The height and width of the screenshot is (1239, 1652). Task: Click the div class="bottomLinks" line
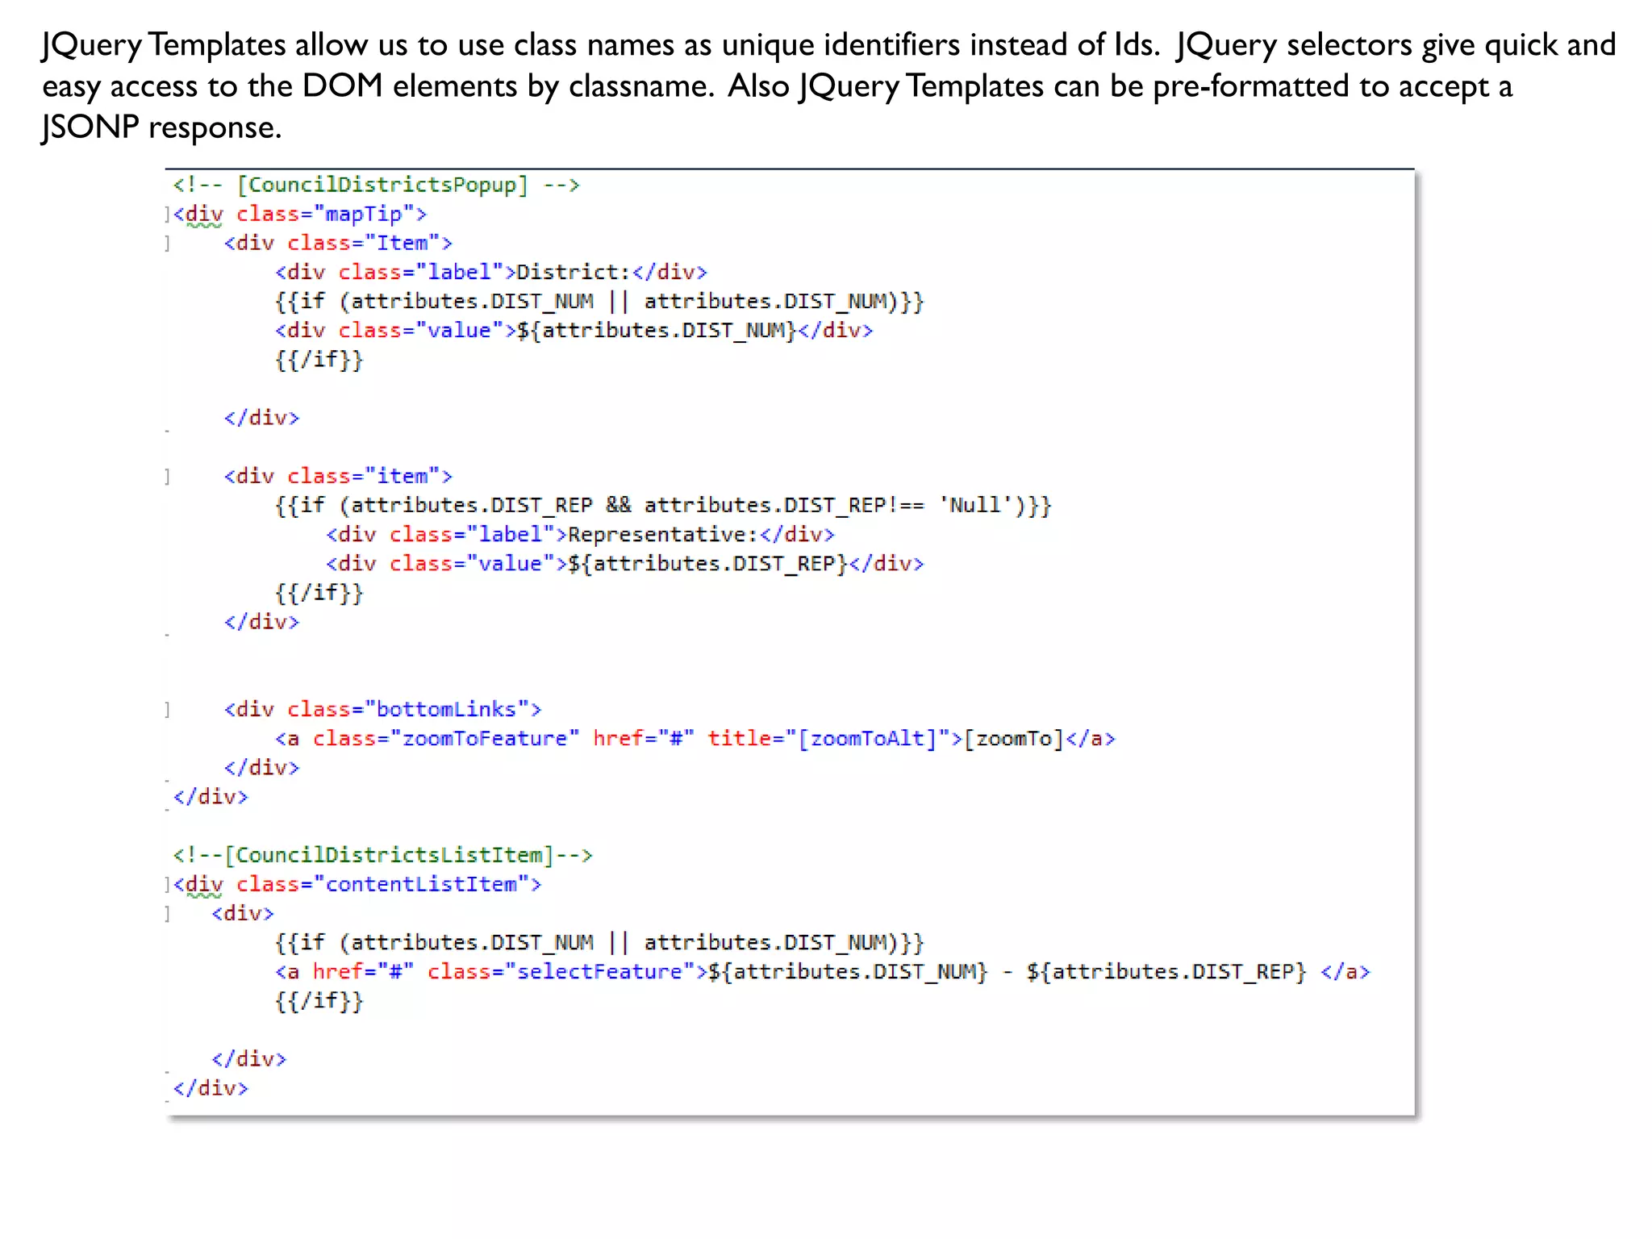point(382,709)
